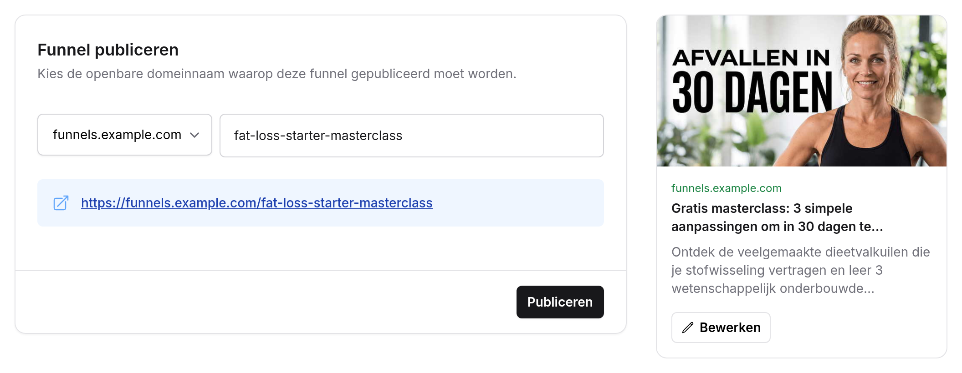Click the 'Ontdek de veelgemaakte dieetvalkuilen' description

tap(801, 270)
